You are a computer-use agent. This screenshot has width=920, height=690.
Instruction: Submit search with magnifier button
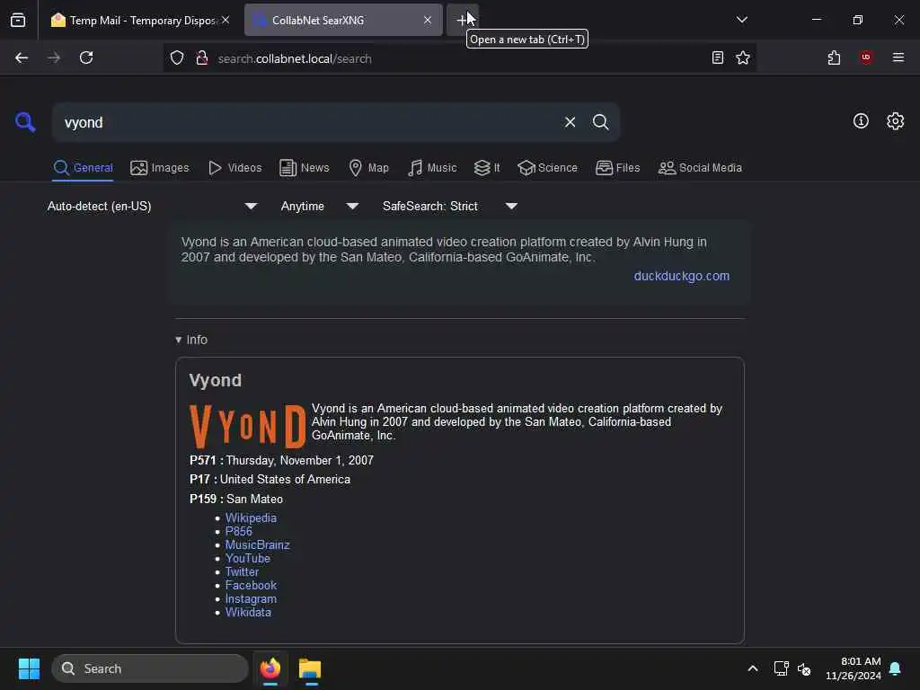point(600,122)
